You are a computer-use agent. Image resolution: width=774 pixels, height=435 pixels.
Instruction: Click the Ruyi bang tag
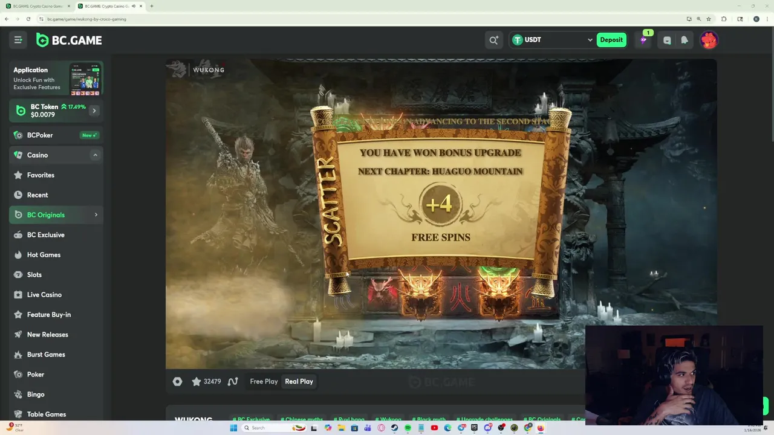tap(349, 419)
